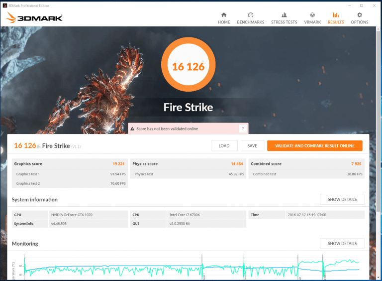Show details for Monitoring
Image resolution: width=382 pixels, height=281 pixels.
pyautogui.click(x=342, y=244)
